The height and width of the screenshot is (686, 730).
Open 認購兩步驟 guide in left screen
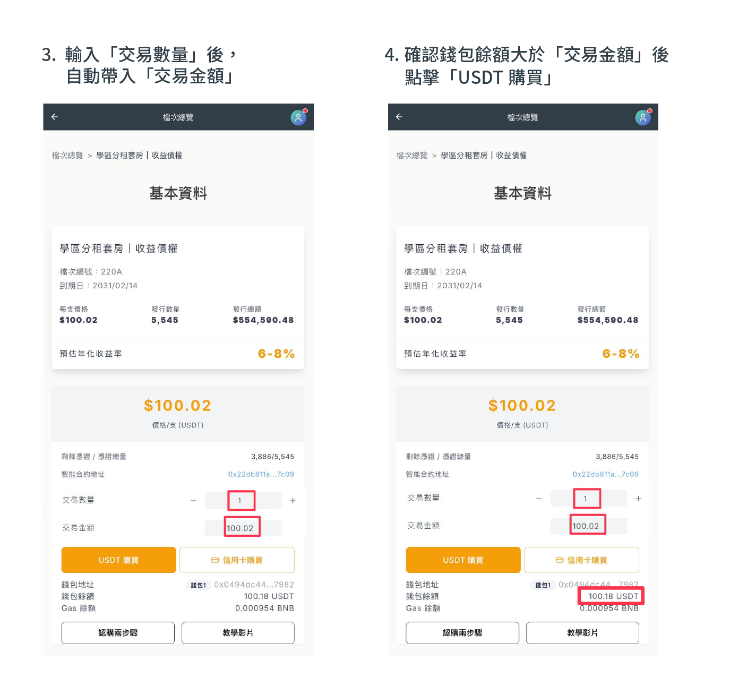(x=118, y=633)
